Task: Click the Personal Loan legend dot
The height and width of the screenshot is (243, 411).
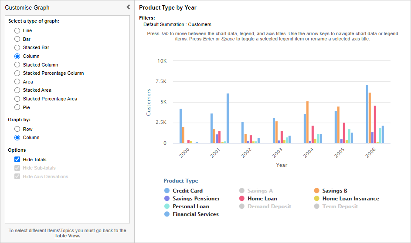Action: point(167,206)
